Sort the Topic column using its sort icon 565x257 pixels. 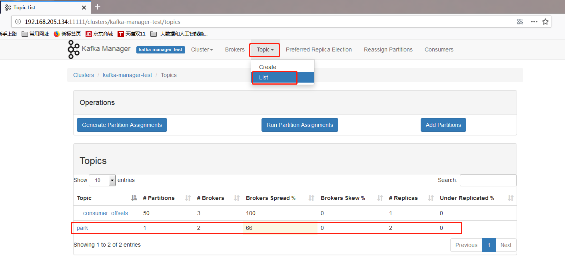click(x=134, y=197)
